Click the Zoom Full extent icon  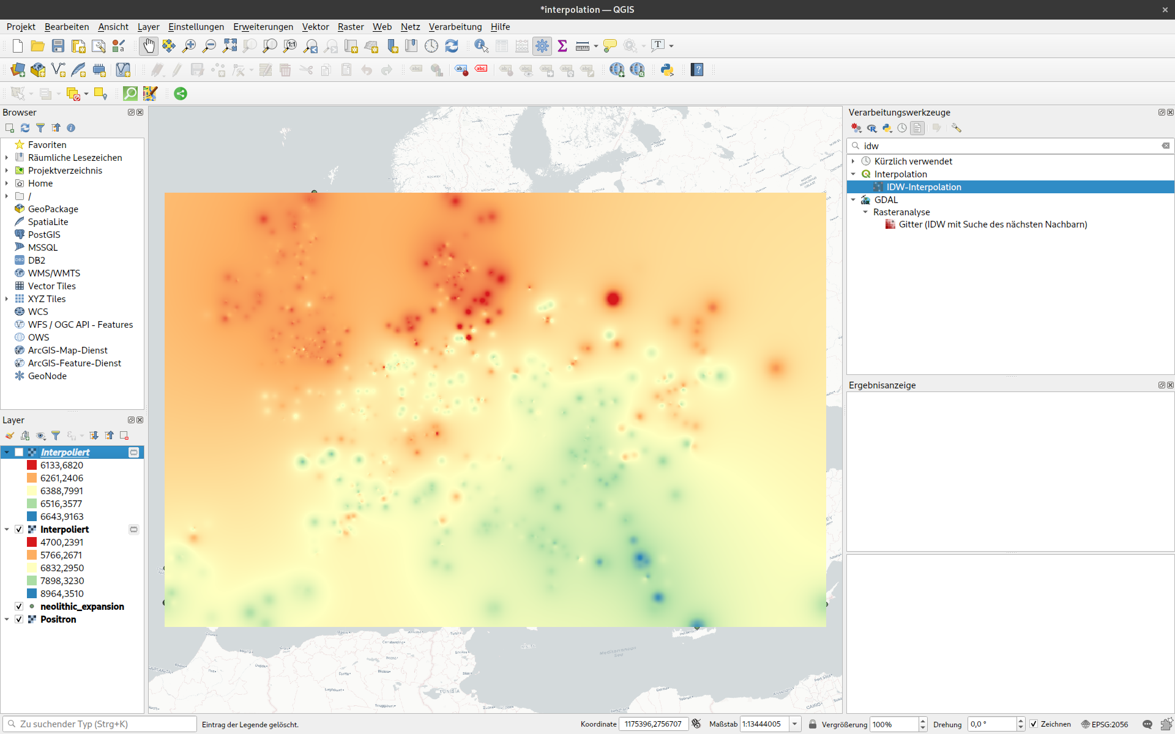tap(229, 46)
